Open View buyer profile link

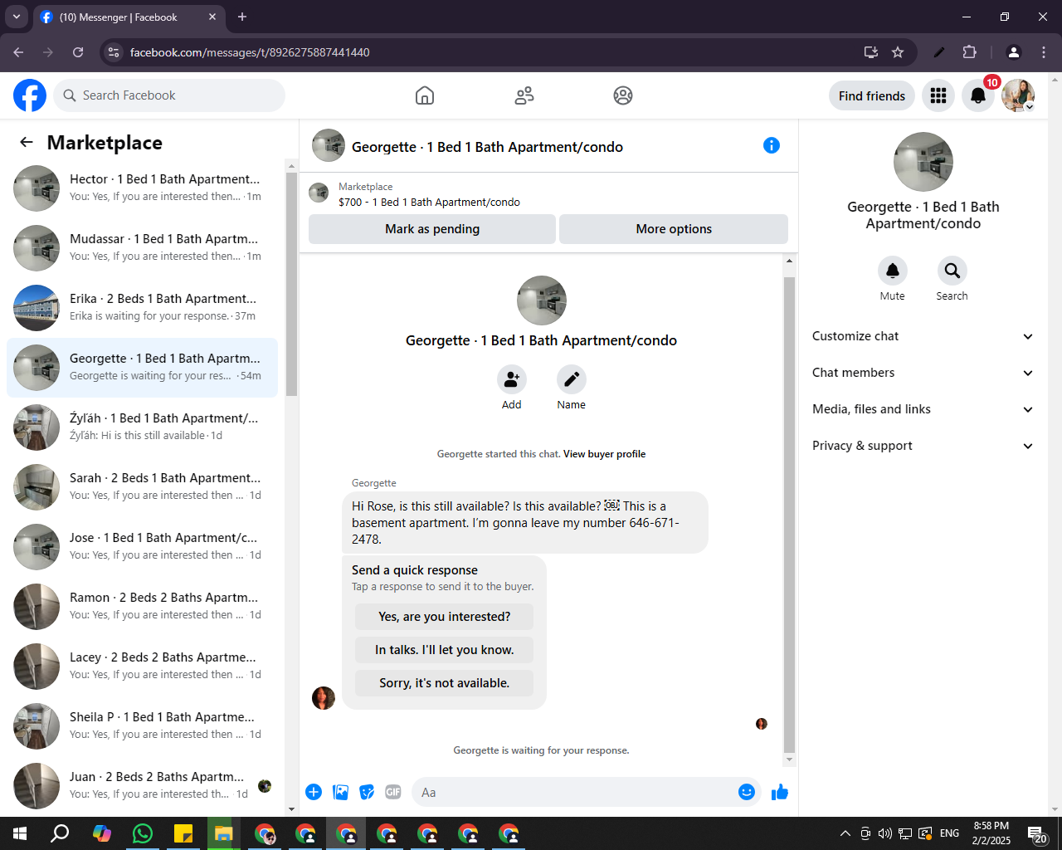tap(604, 454)
